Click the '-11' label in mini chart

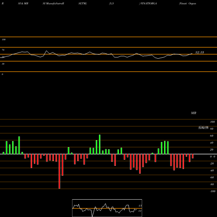tap(140, 206)
